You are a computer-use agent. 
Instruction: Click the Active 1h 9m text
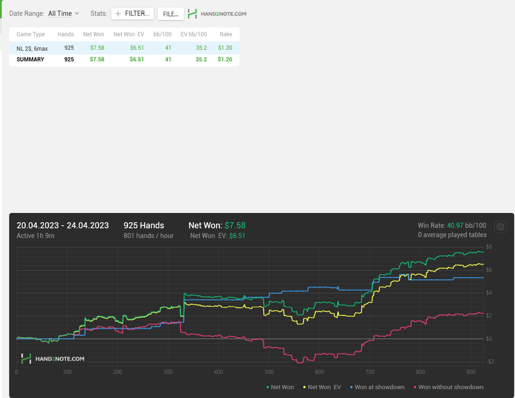click(x=35, y=236)
